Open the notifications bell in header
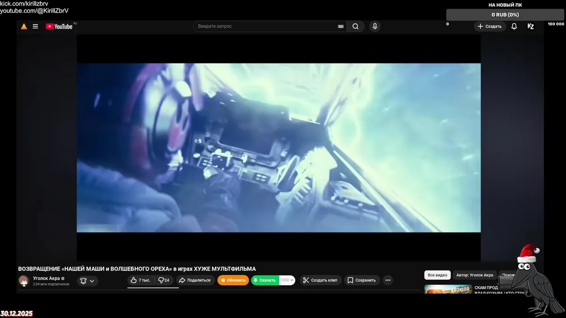Screen dimensions: 566x318 [514, 26]
